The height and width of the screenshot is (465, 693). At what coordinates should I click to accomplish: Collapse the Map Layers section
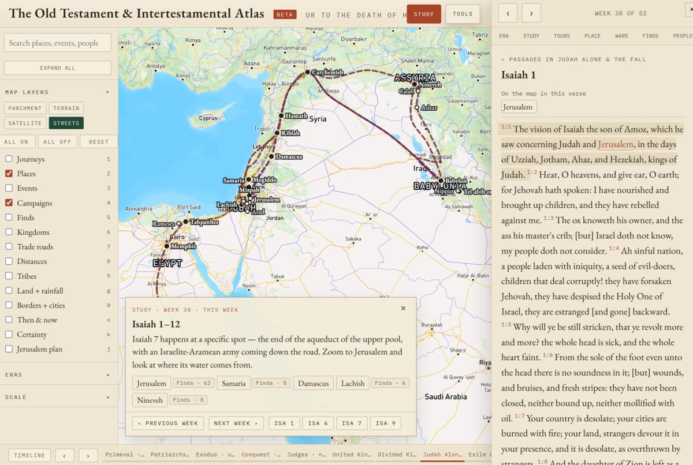(58, 92)
